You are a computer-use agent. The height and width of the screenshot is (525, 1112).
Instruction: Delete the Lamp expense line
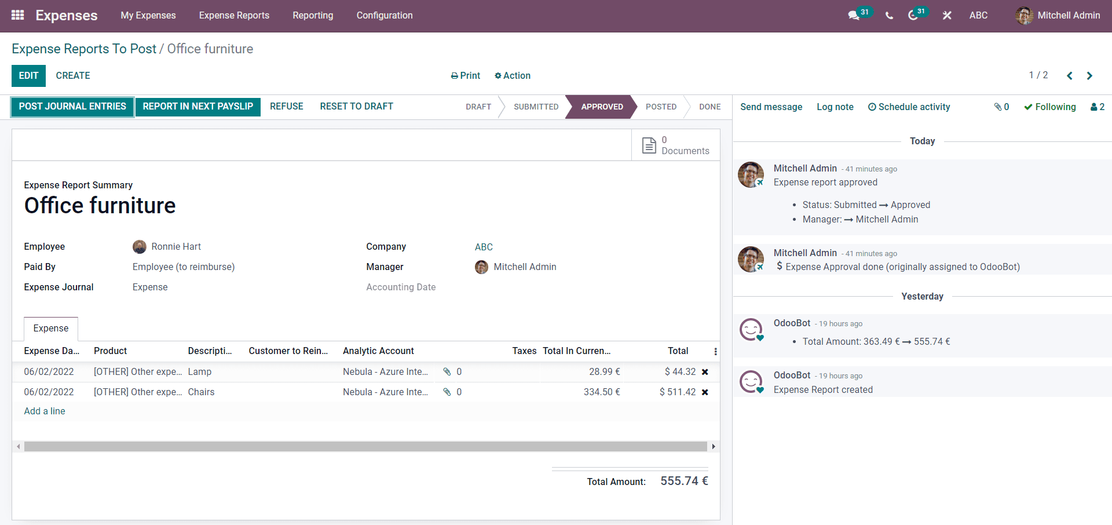point(705,372)
